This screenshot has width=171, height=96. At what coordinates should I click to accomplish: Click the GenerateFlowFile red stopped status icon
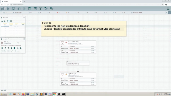66,42
